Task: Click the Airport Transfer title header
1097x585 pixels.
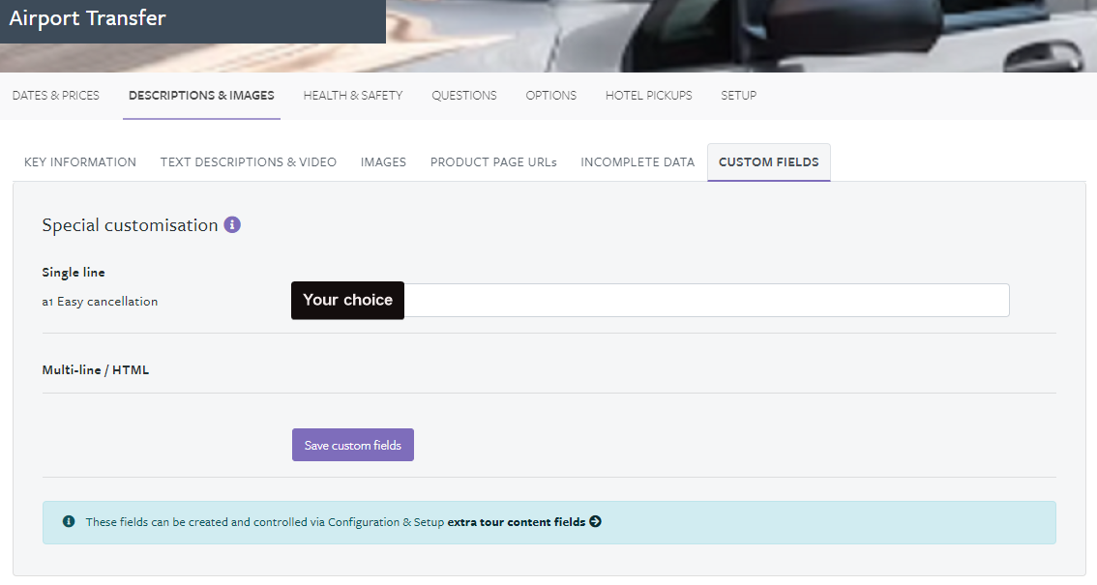Action: click(86, 17)
